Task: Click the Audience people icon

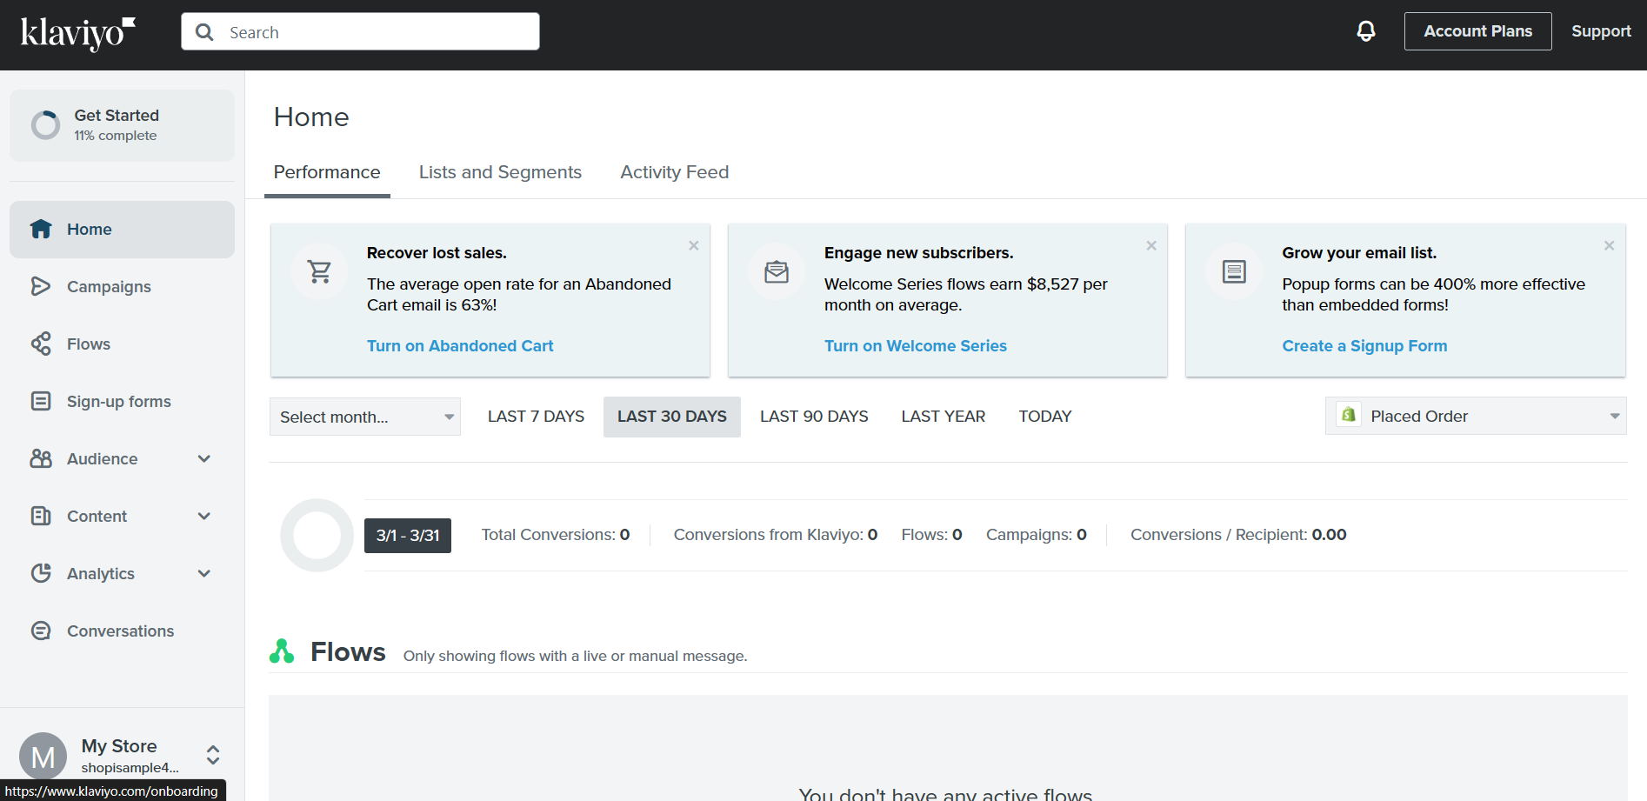Action: 41,458
